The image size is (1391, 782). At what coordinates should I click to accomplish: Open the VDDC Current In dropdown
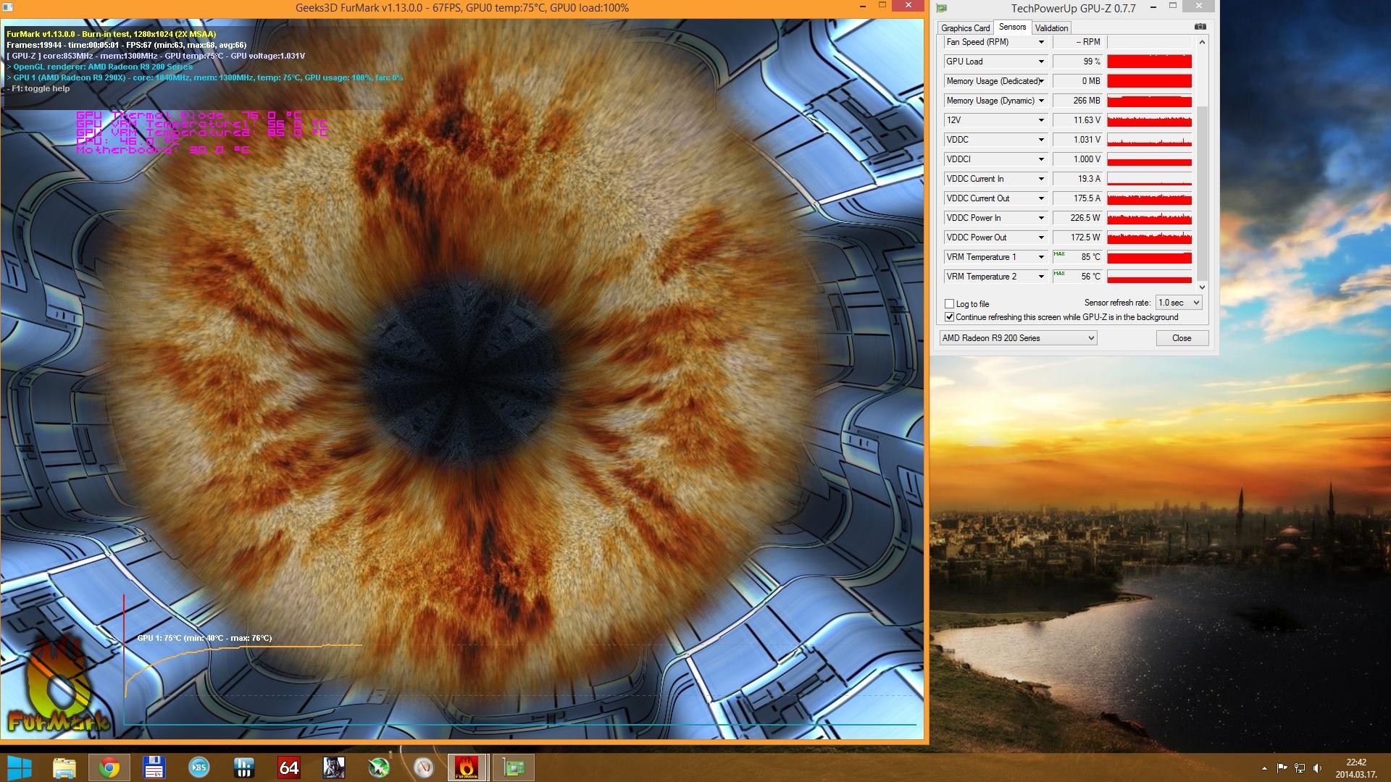coord(1041,179)
